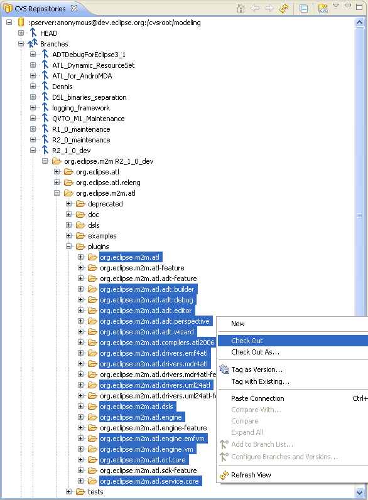Select the org.eclipse.m2m.atl.engine.vm folder

[x=146, y=449]
